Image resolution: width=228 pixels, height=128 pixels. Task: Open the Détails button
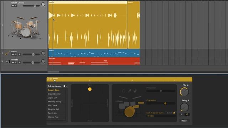185,121
